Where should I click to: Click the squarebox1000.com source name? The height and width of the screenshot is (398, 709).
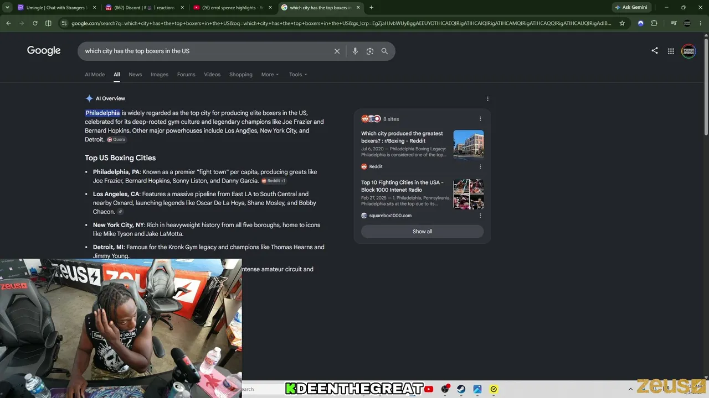point(391,216)
